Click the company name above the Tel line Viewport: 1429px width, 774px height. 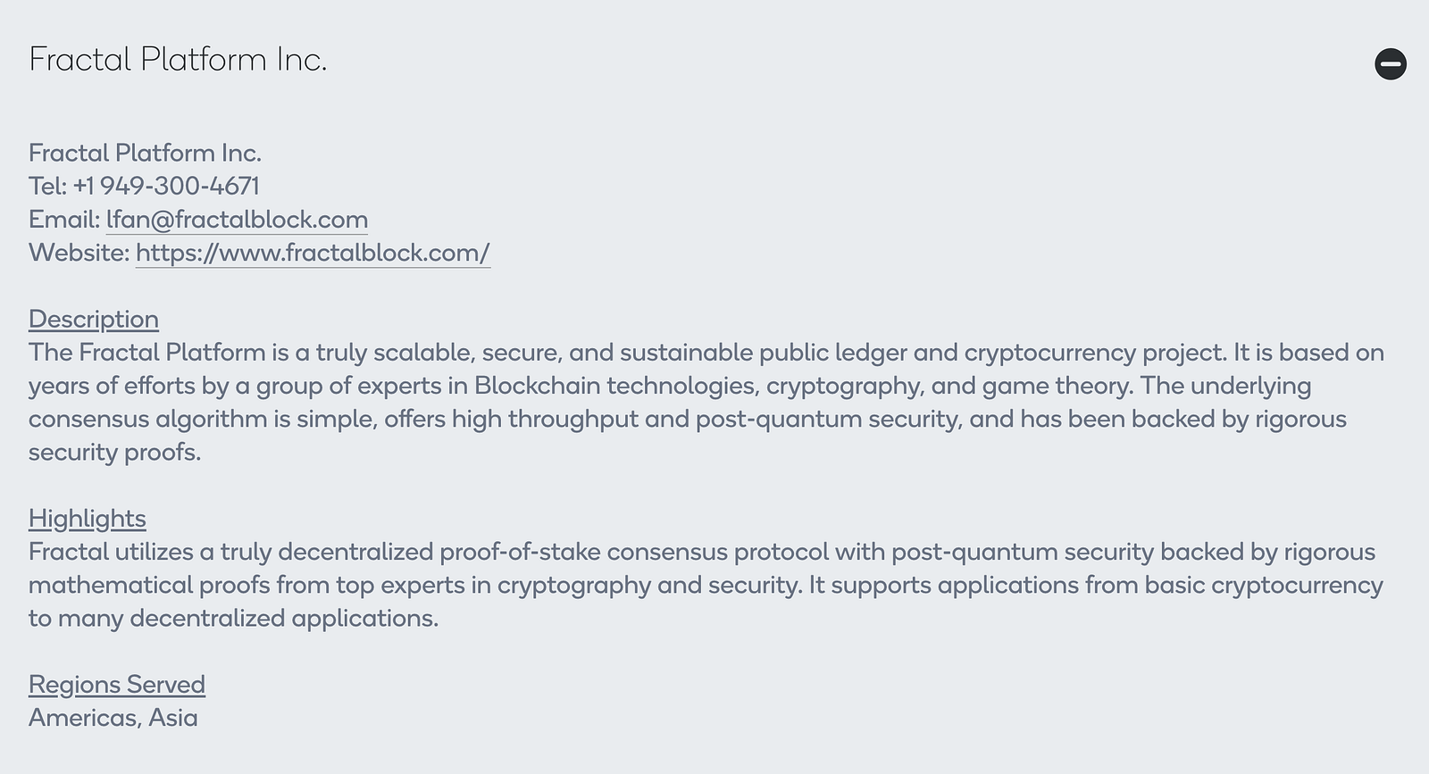click(145, 154)
